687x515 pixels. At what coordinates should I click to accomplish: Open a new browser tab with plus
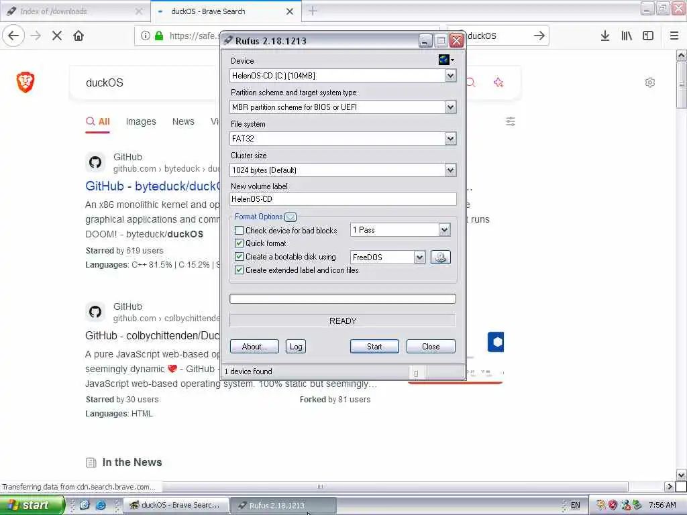coord(313,11)
